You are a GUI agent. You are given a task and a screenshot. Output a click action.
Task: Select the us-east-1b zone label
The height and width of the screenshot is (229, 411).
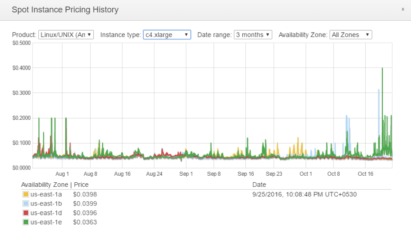tap(46, 203)
